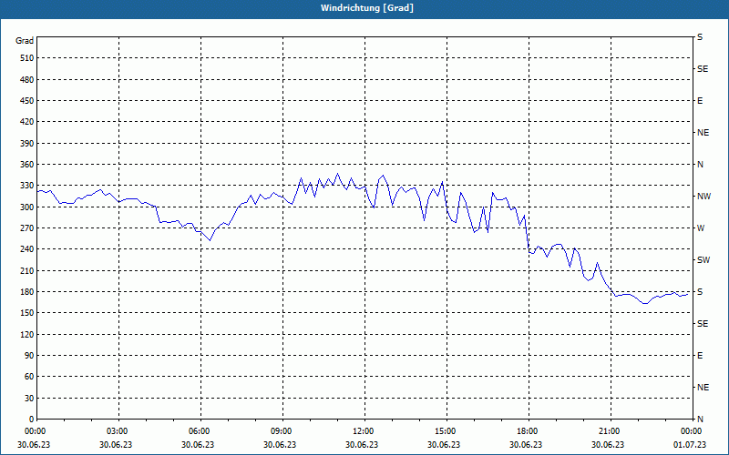Click the "Grad" unit label on the y-axis

(x=25, y=41)
